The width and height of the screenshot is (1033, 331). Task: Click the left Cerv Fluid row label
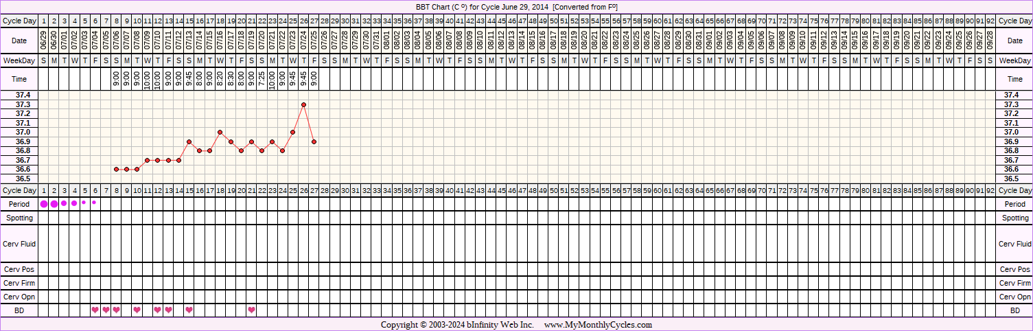pyautogui.click(x=19, y=244)
